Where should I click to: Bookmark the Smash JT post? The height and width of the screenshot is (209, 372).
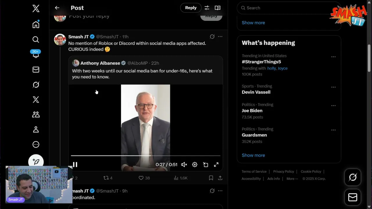[x=211, y=178]
